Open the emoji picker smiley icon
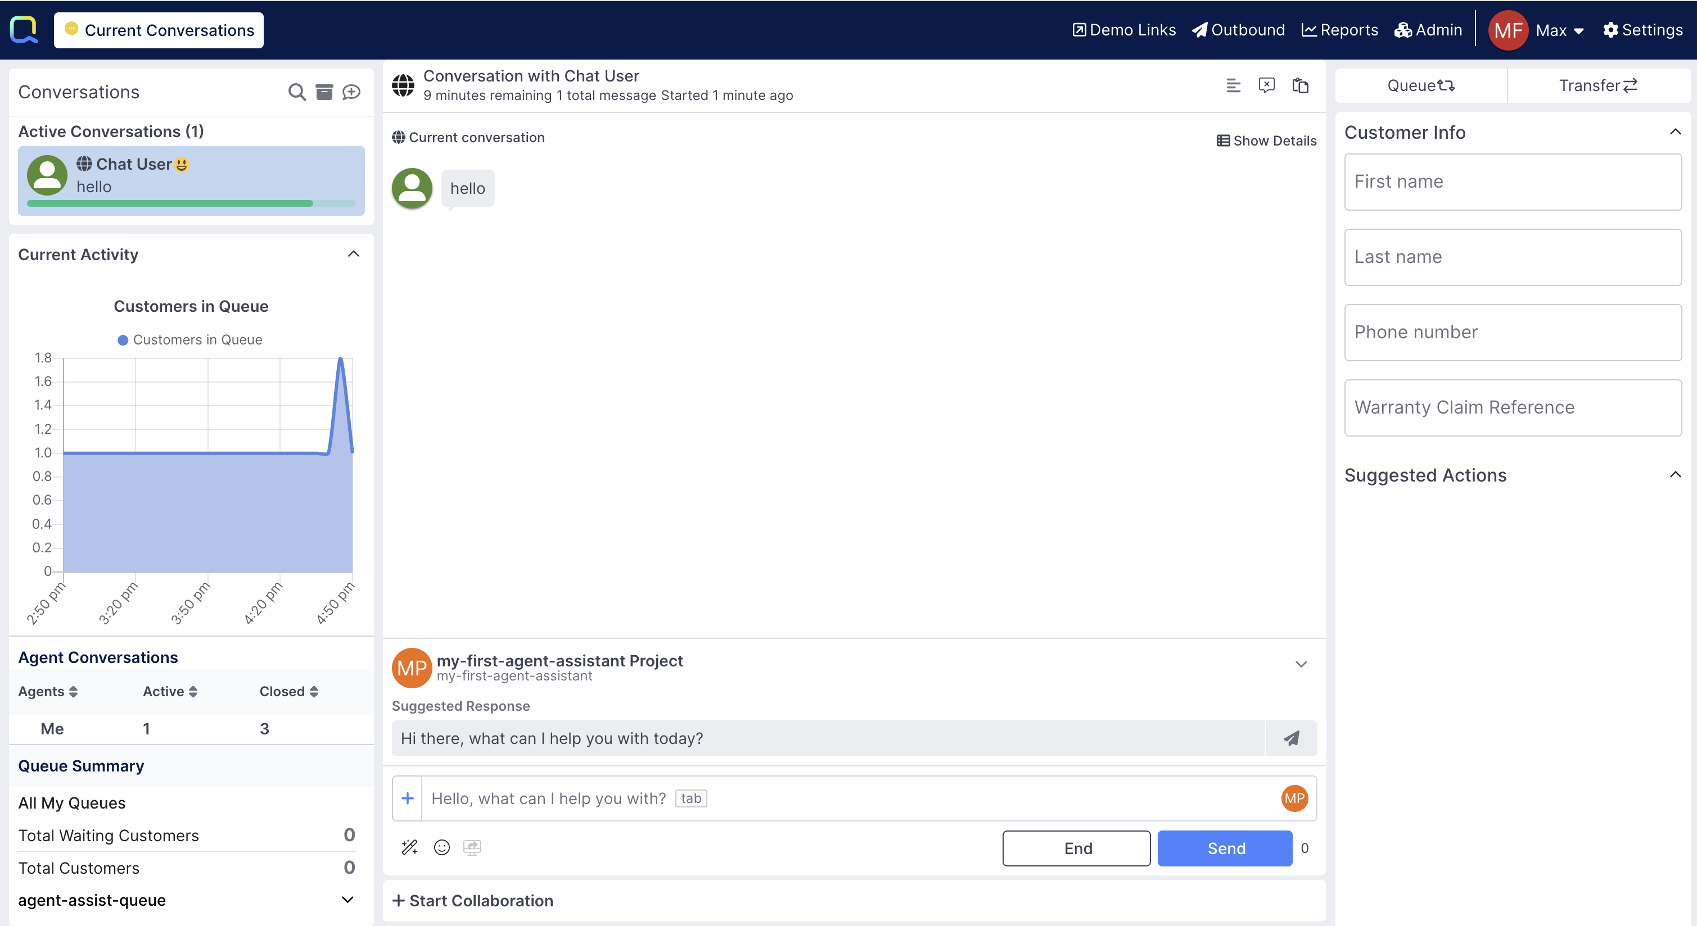Image resolution: width=1697 pixels, height=926 pixels. click(441, 847)
